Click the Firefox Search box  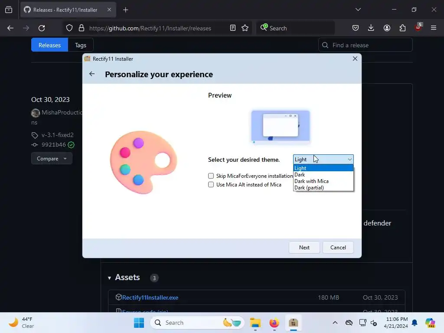point(296,28)
